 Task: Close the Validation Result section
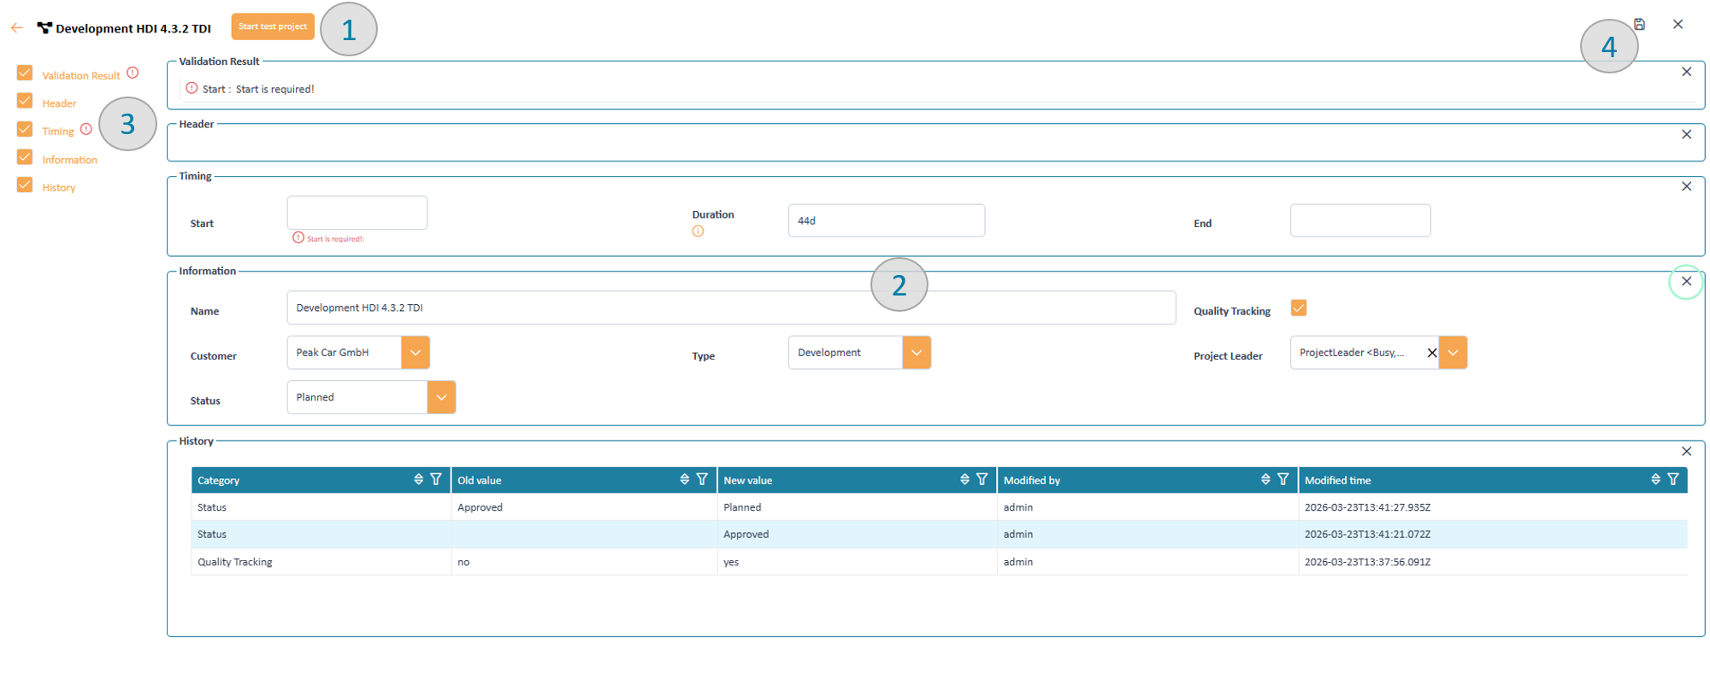(x=1686, y=72)
